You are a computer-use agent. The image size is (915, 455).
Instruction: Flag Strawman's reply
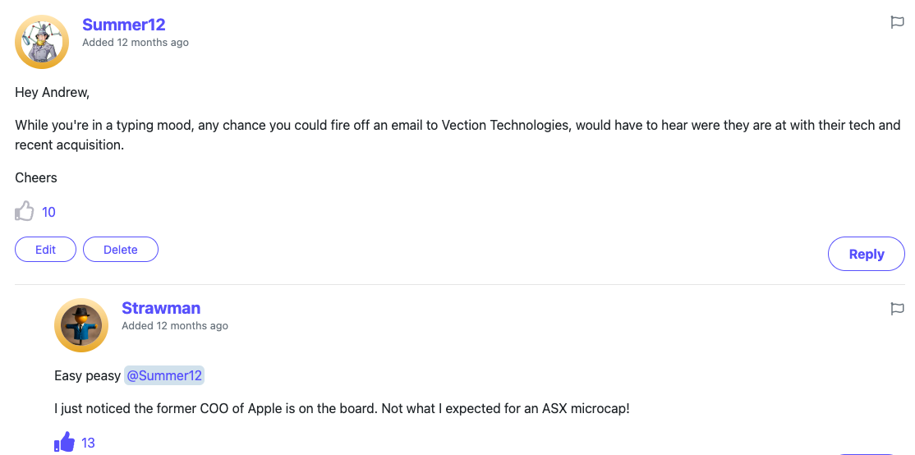click(x=898, y=309)
